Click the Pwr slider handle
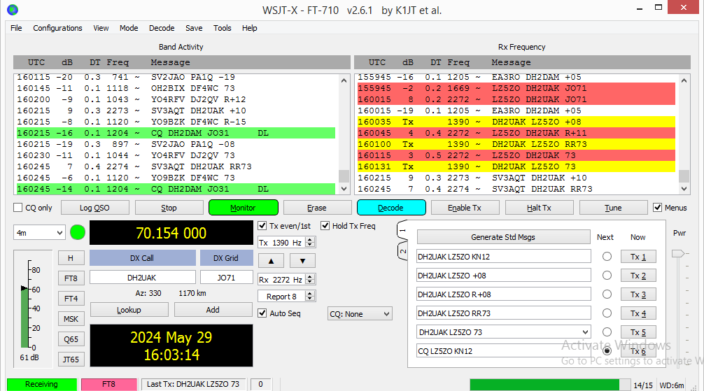This screenshot has width=704, height=391. click(x=676, y=254)
